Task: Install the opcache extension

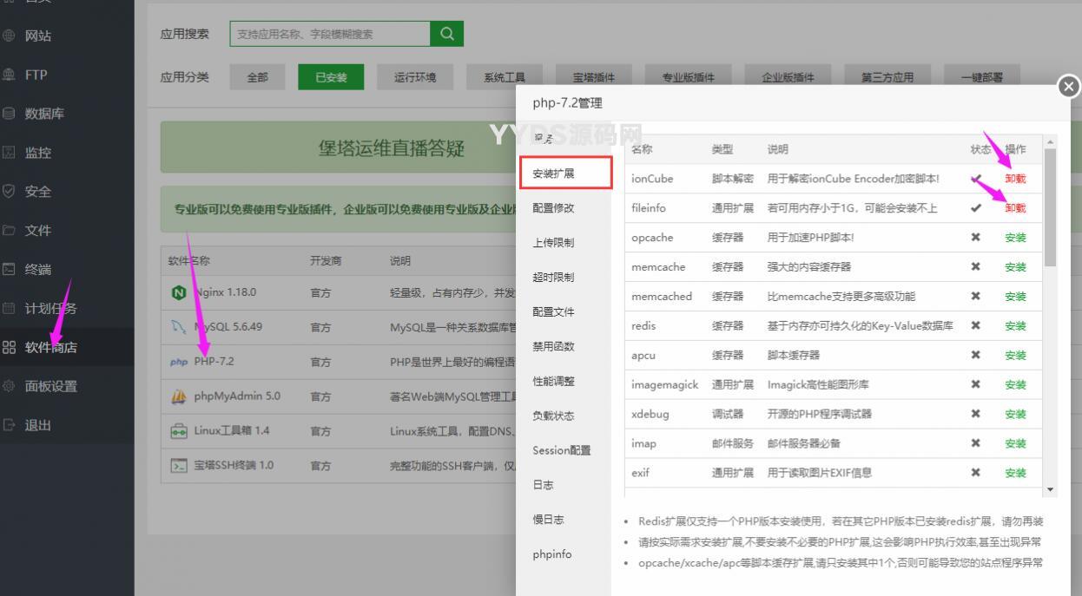Action: click(1014, 238)
